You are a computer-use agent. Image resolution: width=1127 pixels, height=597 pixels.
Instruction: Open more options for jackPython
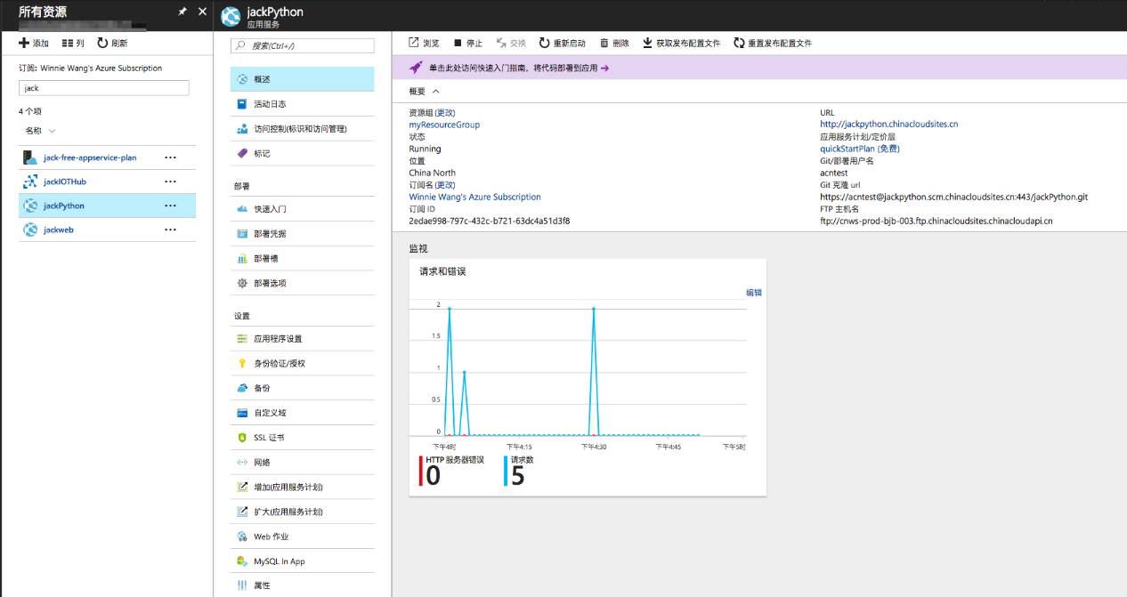(171, 206)
